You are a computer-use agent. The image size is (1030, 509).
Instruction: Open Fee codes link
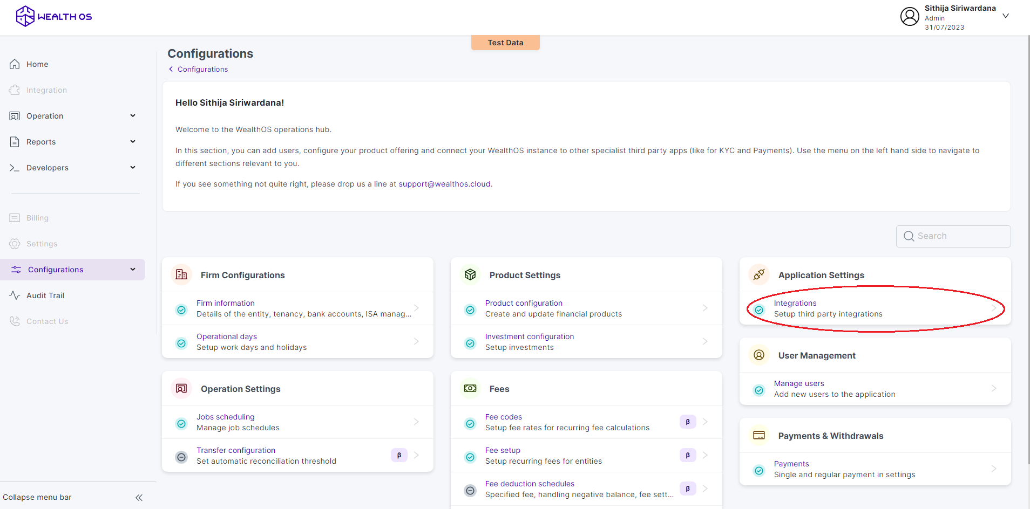(503, 417)
